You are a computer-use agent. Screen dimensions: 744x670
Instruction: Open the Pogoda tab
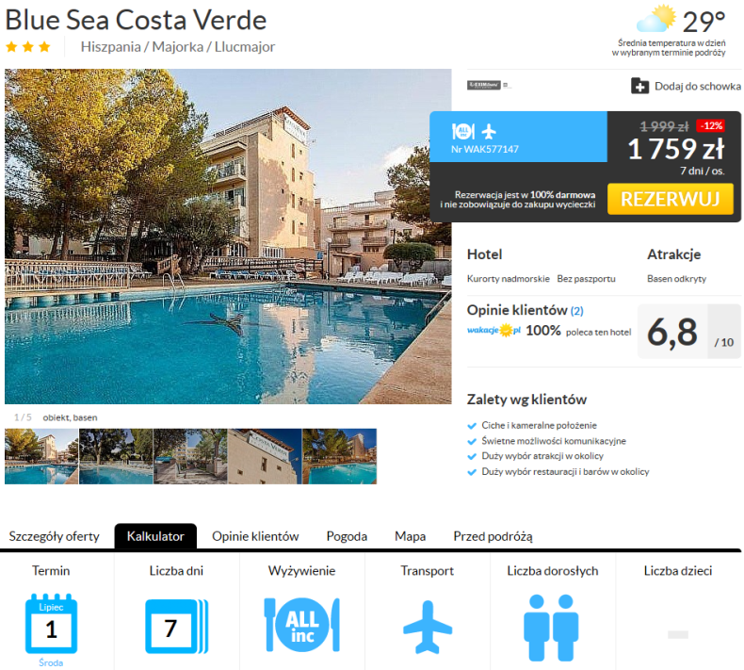[x=347, y=536]
